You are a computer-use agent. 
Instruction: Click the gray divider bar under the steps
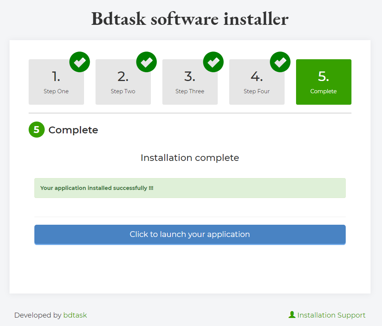coord(190,113)
